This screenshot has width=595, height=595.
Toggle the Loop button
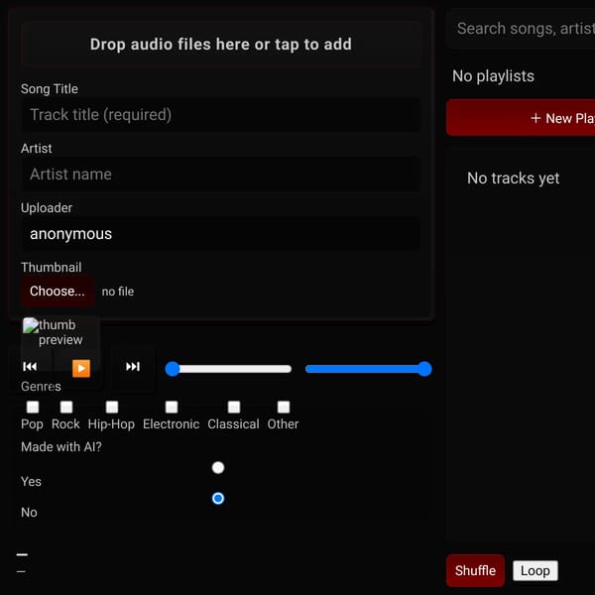pos(535,571)
